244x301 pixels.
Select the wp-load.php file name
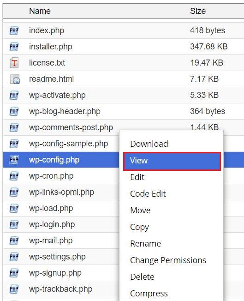[51, 209]
